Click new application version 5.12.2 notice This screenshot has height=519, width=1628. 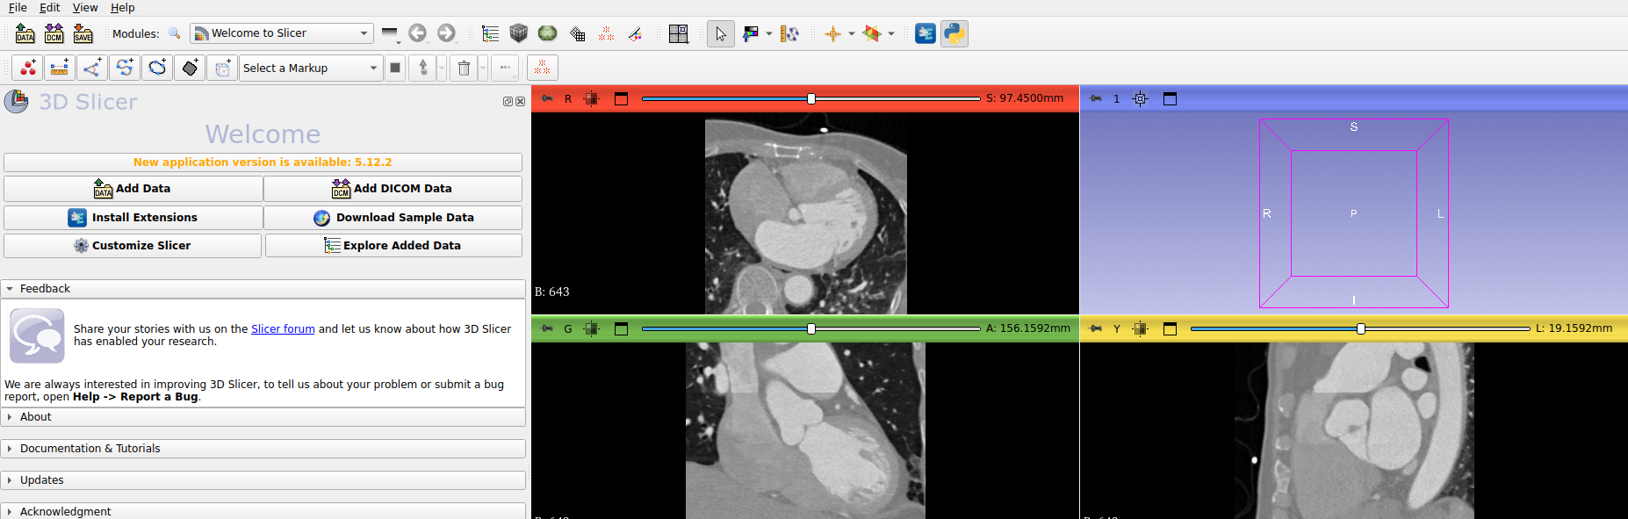pyautogui.click(x=263, y=162)
